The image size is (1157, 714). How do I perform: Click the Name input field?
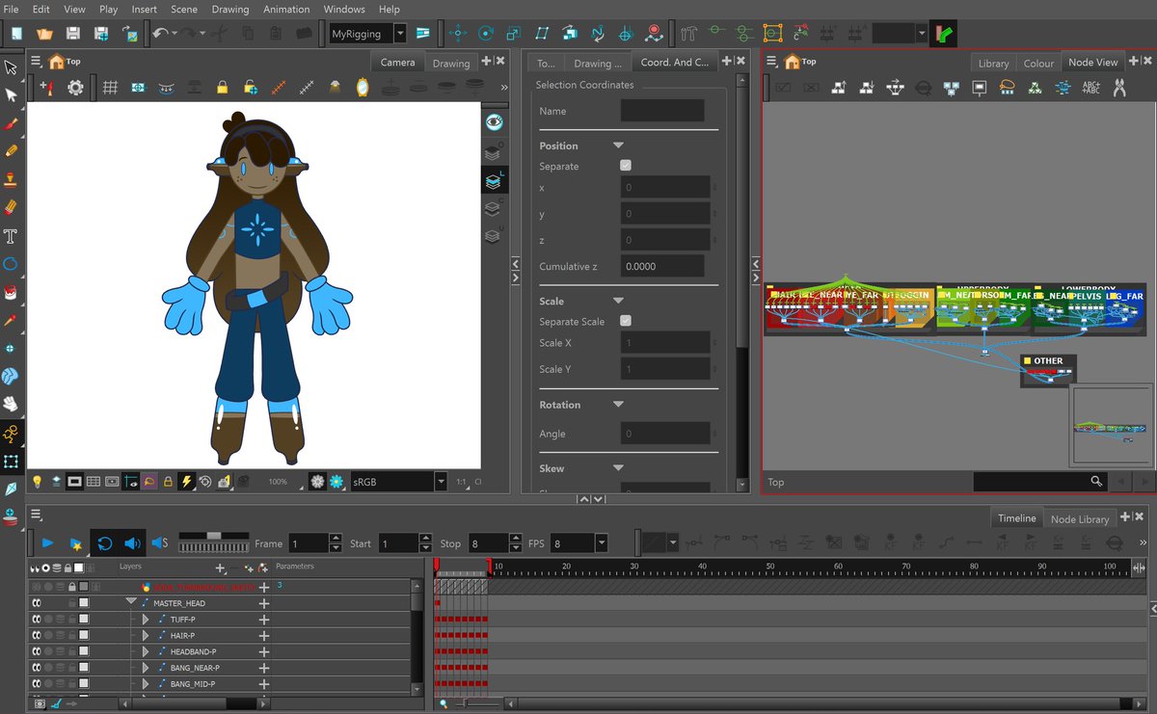[x=662, y=111]
